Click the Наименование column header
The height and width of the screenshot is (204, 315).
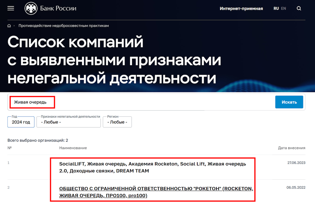coord(73,148)
